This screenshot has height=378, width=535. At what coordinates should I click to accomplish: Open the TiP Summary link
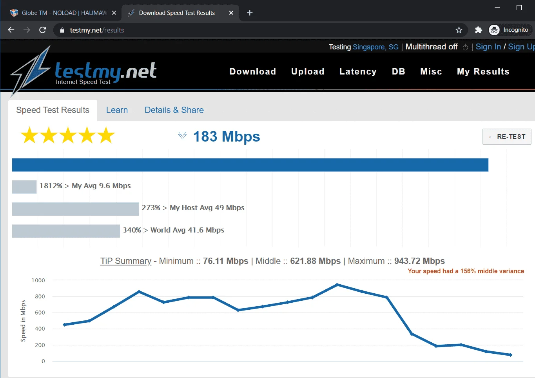point(126,261)
